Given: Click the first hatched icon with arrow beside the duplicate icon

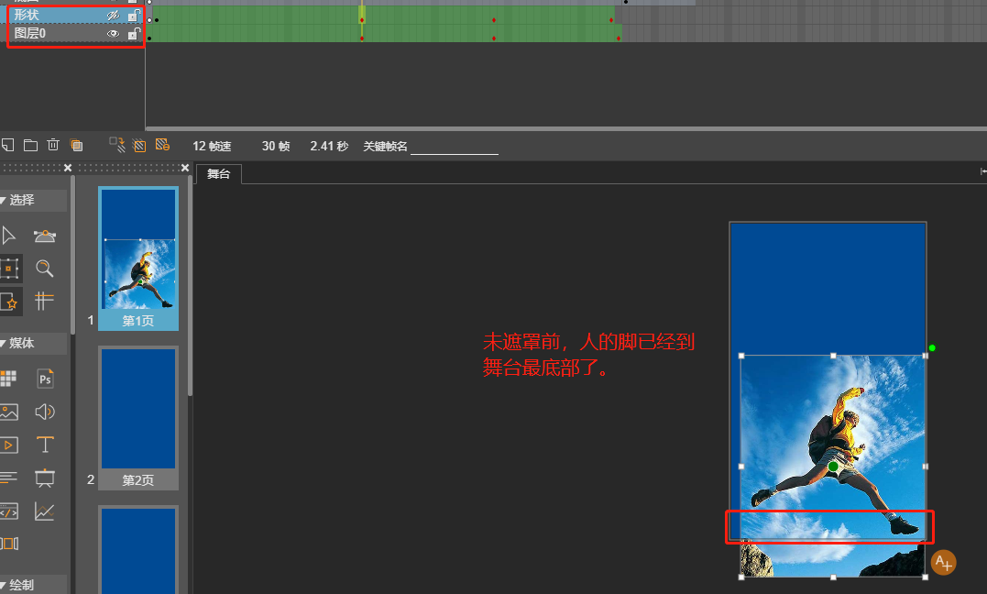Looking at the screenshot, I should [x=117, y=145].
